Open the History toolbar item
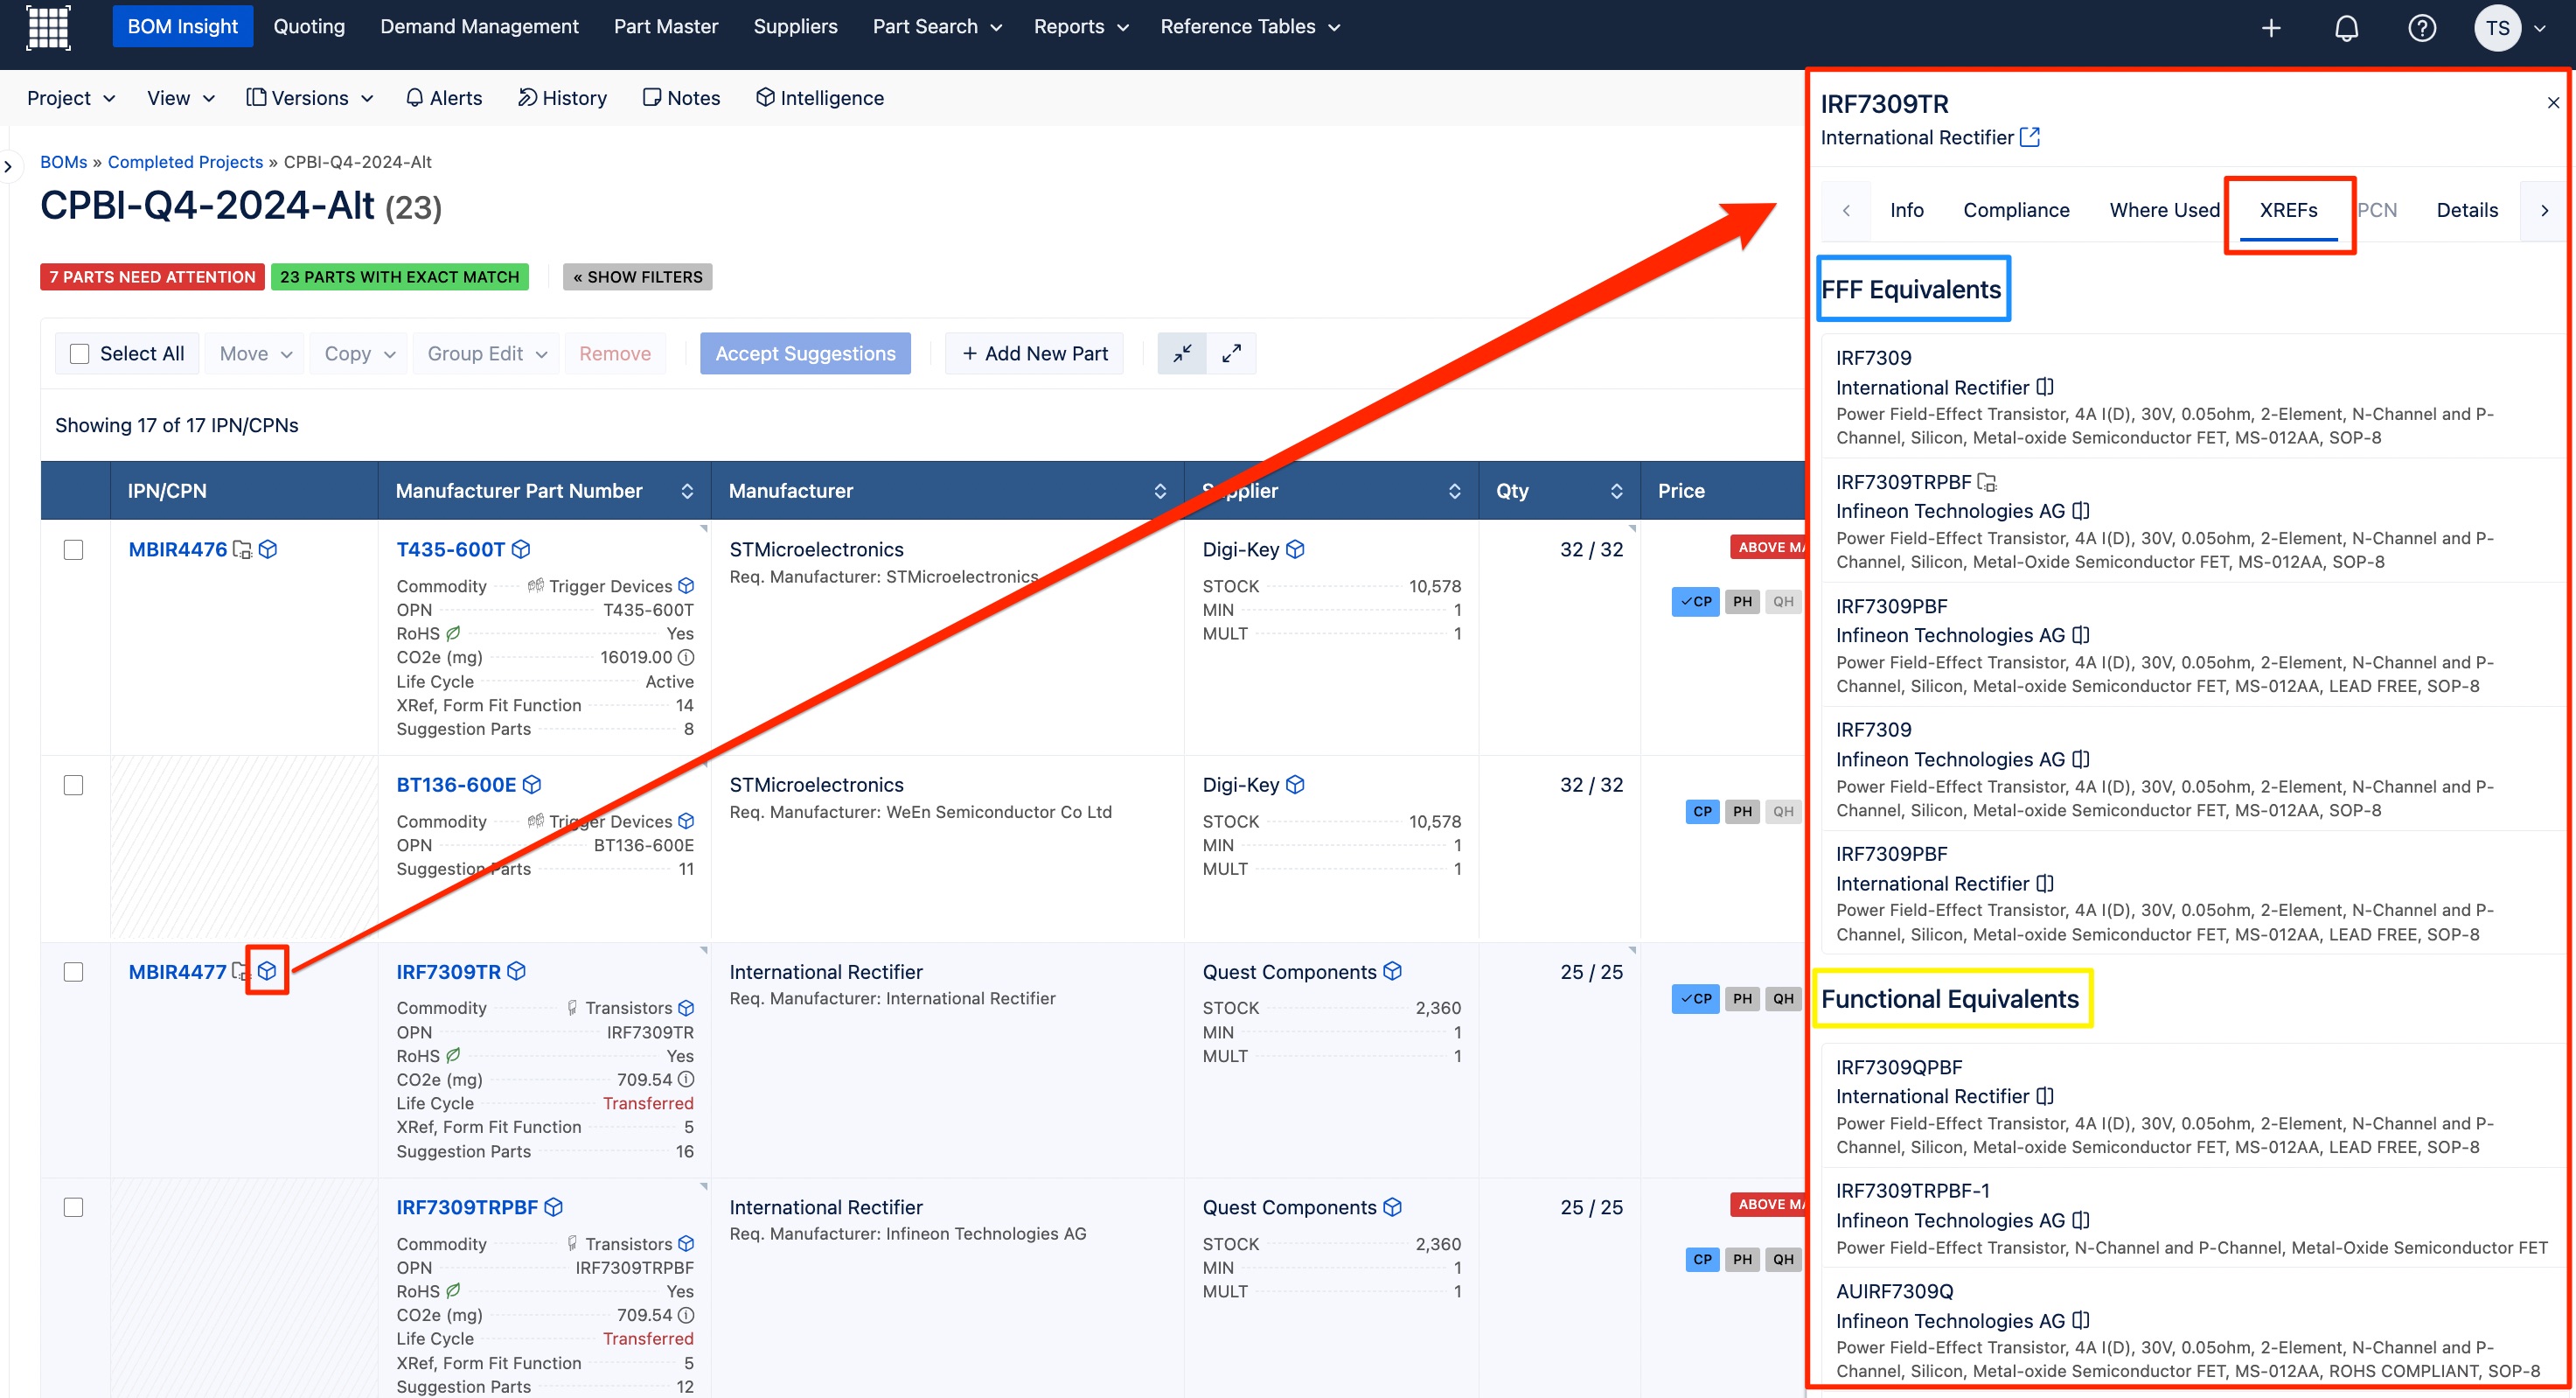Image resolution: width=2576 pixels, height=1398 pixels. click(562, 98)
